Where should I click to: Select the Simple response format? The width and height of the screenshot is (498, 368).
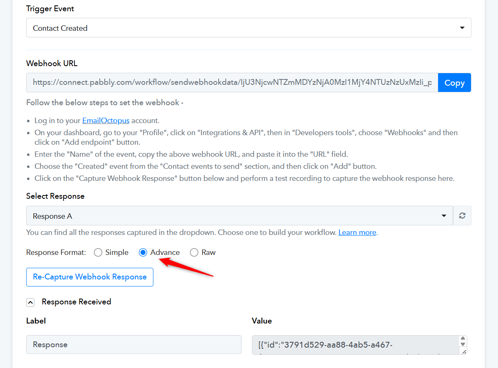tap(98, 252)
